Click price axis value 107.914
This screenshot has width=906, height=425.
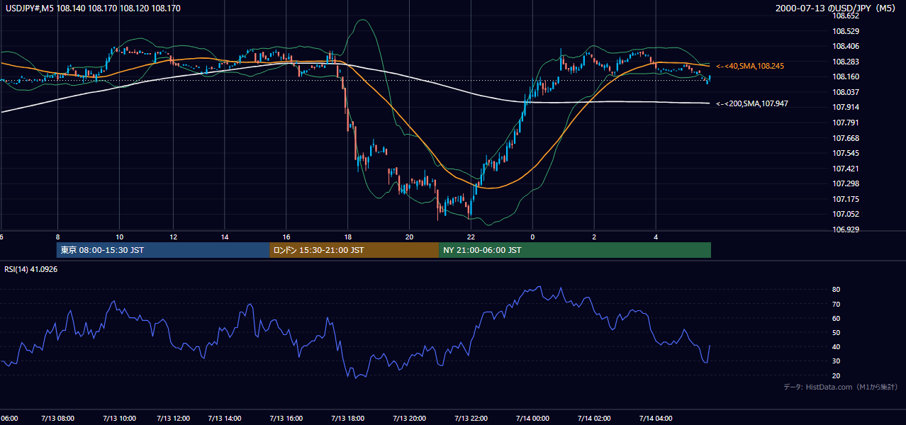(845, 107)
